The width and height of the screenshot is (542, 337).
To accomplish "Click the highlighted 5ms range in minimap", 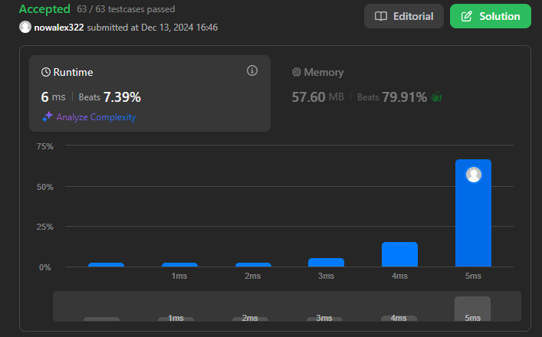I will point(472,309).
